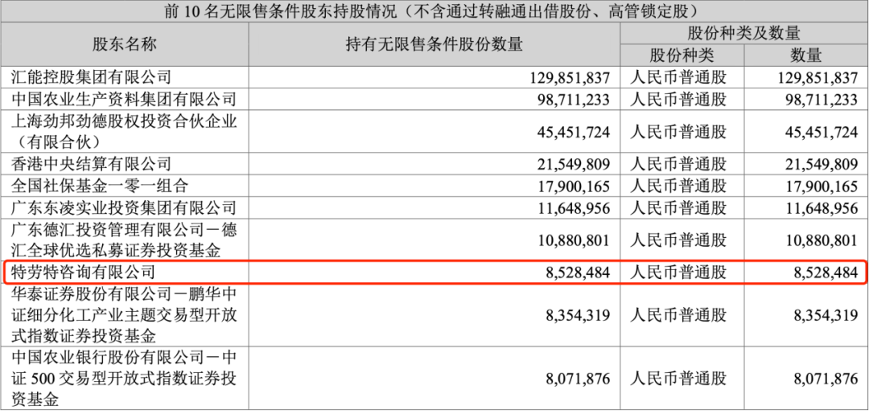Image resolution: width=869 pixels, height=414 pixels.
Task: Click 8,071,876 in the 持有无限售条件股份数量 column
Action: [x=579, y=380]
